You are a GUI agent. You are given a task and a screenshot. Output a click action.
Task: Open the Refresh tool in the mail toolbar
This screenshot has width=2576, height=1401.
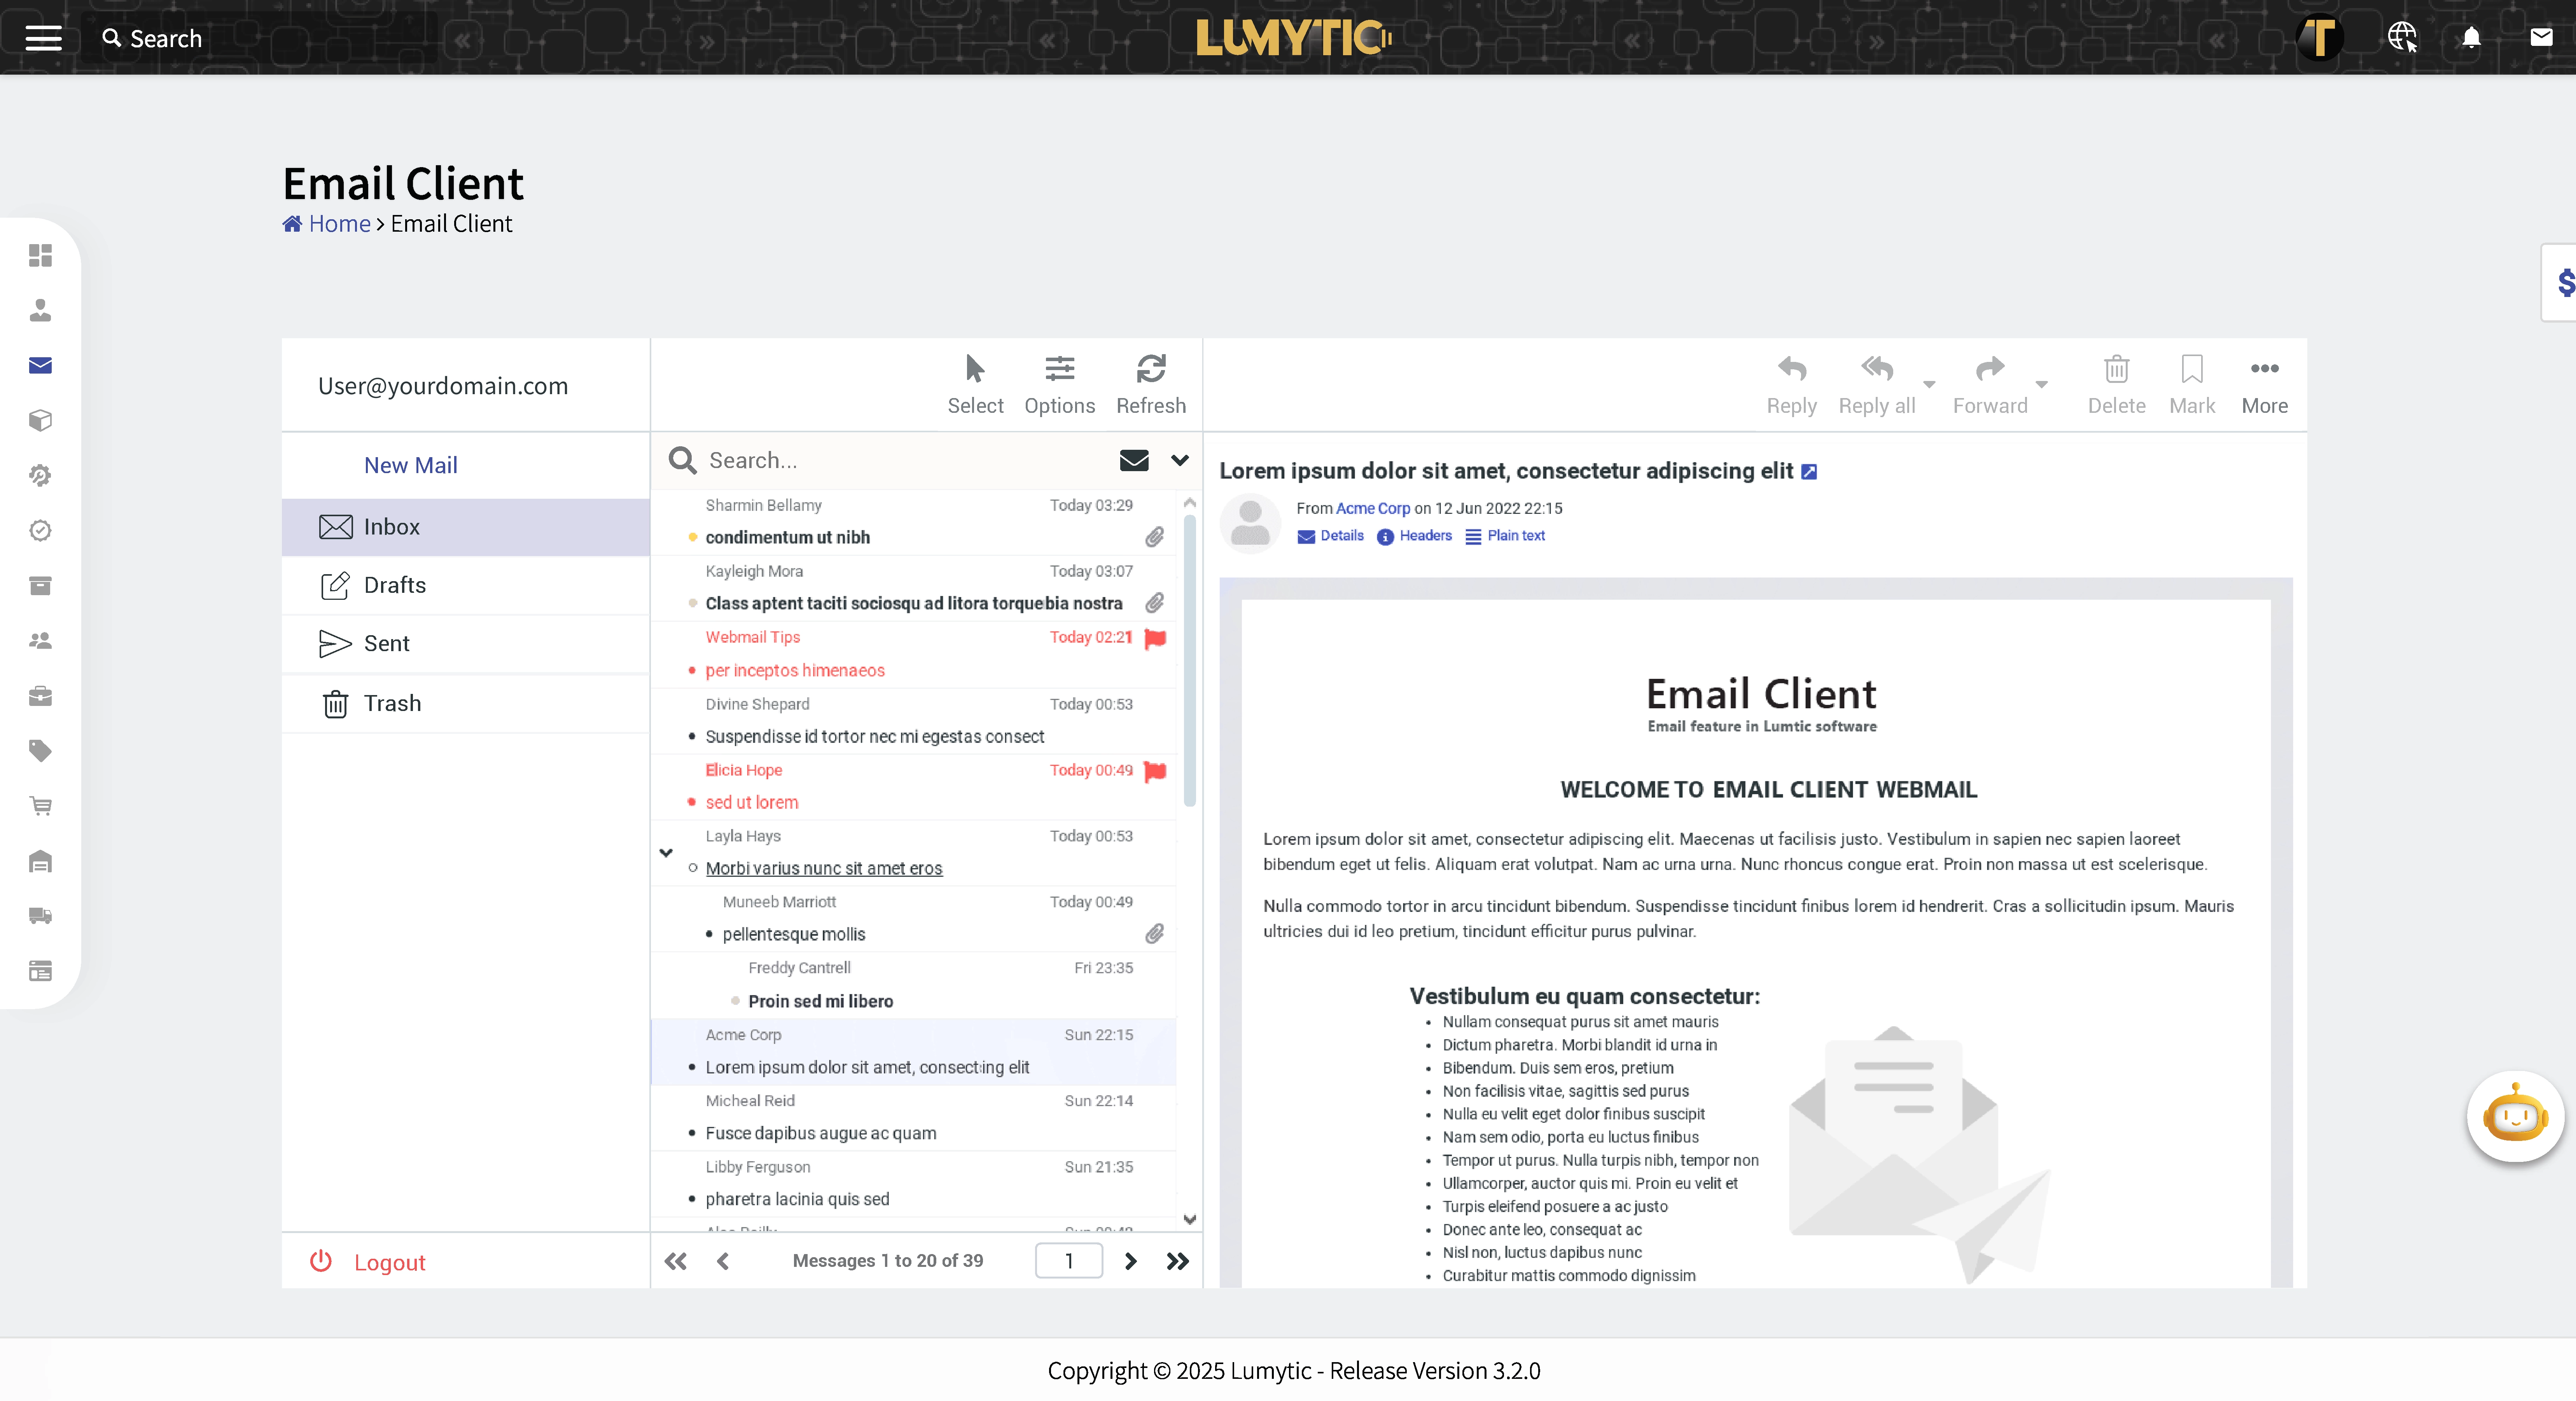(x=1151, y=384)
